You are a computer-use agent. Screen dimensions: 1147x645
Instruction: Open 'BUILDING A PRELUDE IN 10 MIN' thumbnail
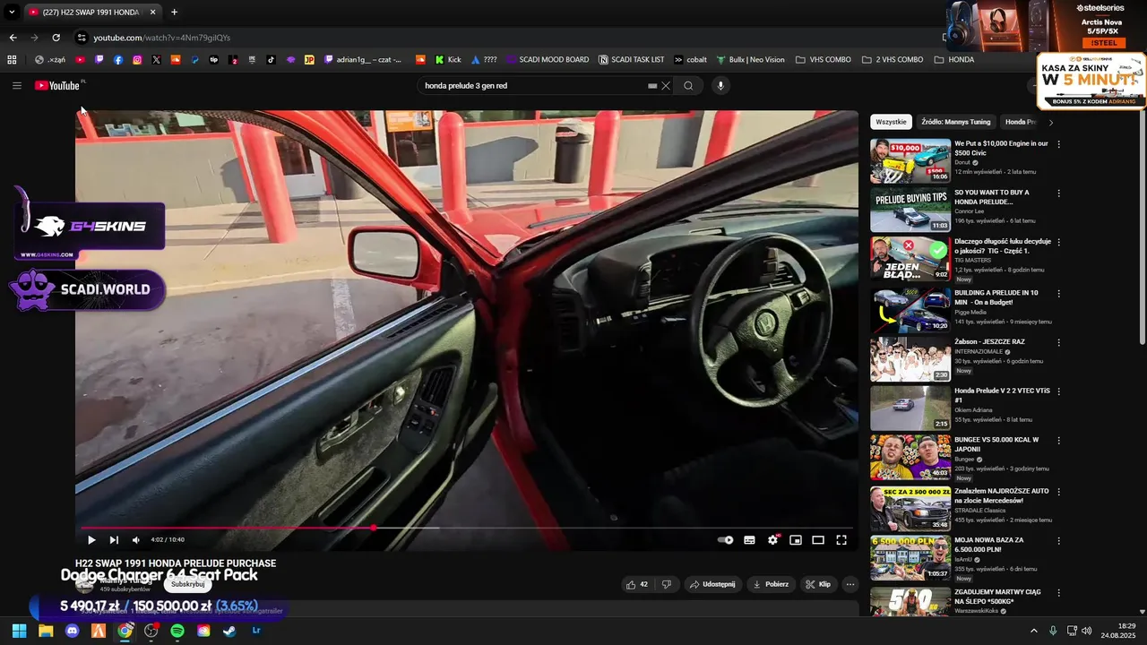click(x=910, y=310)
